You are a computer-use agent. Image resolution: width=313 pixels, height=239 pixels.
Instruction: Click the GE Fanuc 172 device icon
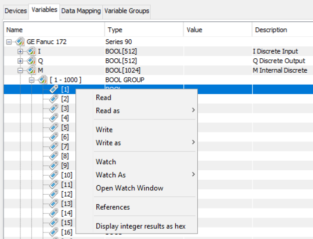pos(19,42)
